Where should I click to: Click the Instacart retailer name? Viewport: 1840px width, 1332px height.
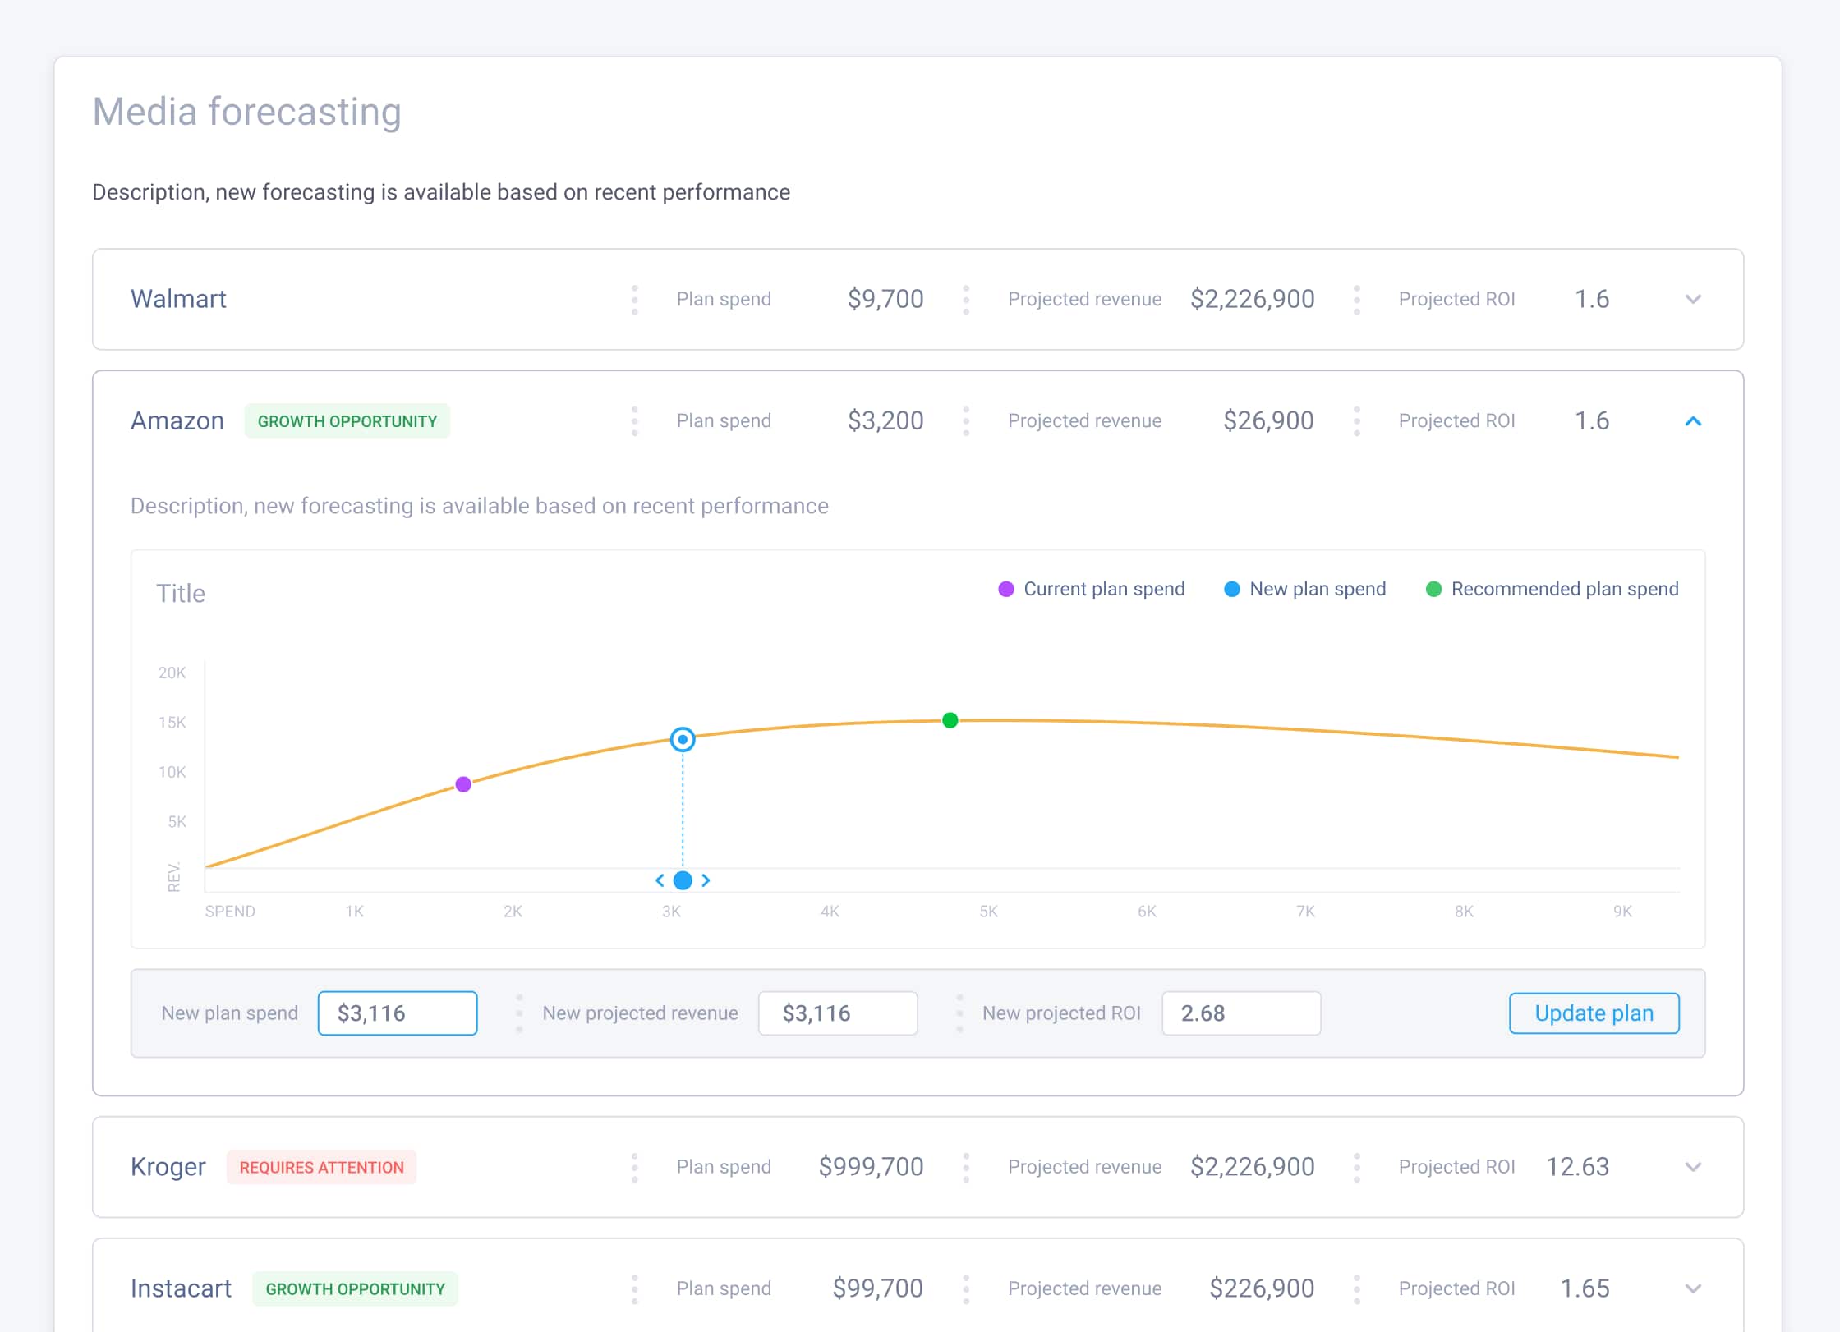[x=182, y=1288]
